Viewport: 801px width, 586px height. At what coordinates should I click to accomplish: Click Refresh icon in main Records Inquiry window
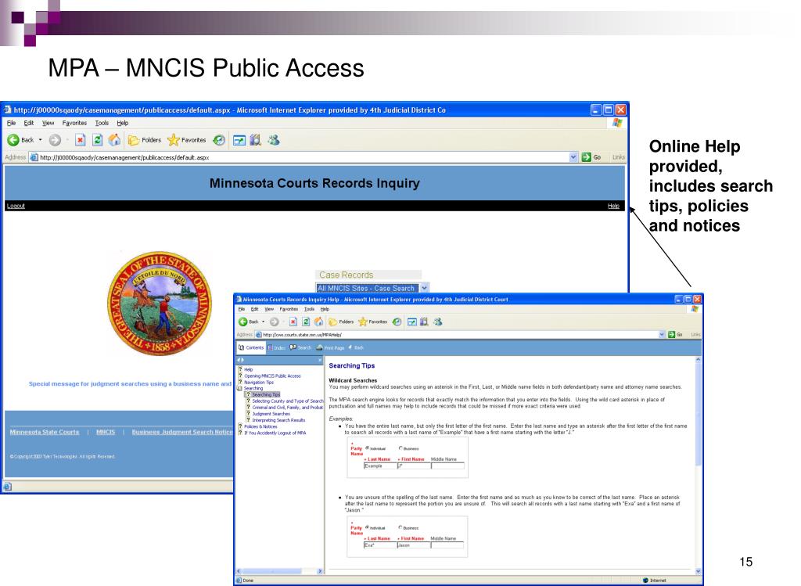click(x=97, y=140)
